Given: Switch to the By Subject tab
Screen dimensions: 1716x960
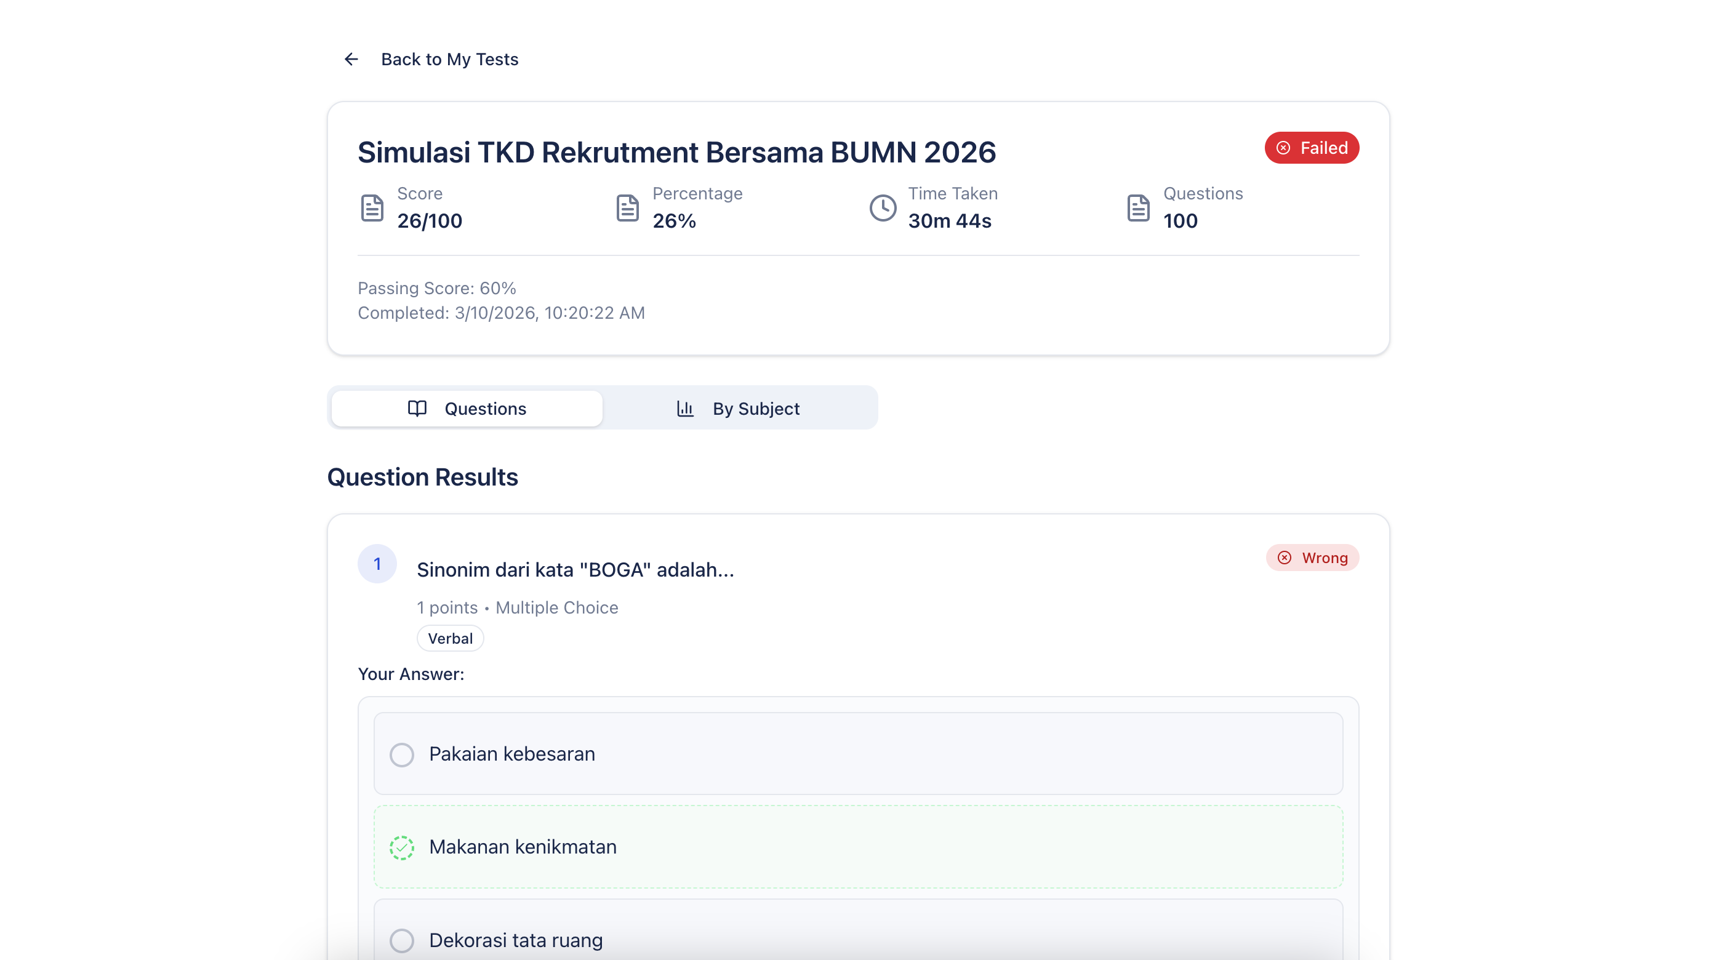Looking at the screenshot, I should [x=739, y=409].
